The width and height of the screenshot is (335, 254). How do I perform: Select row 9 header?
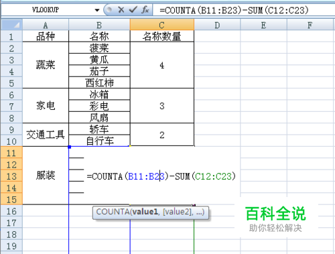tap(11, 129)
